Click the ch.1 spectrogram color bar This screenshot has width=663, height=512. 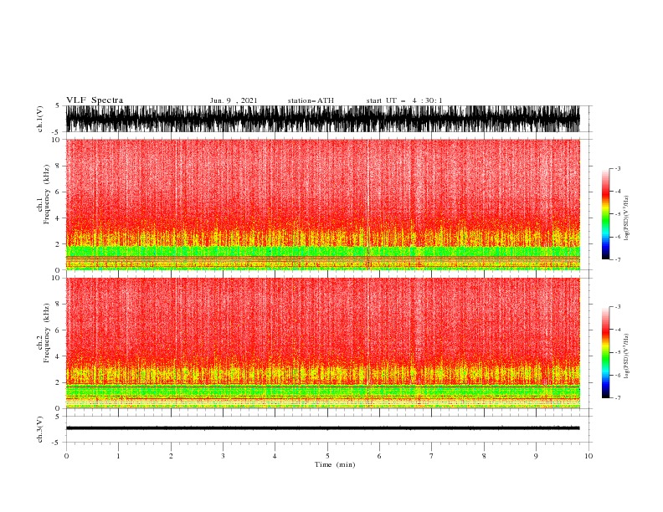pyautogui.click(x=605, y=214)
